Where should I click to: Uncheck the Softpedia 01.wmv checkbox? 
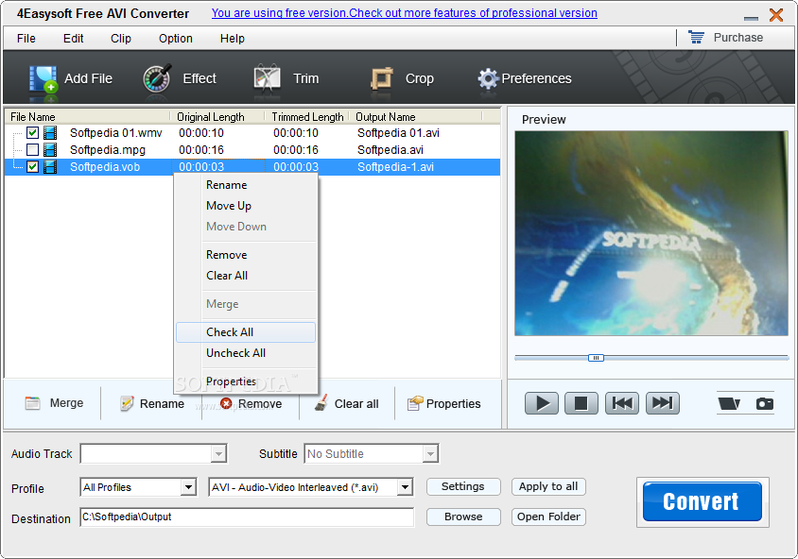[x=32, y=133]
